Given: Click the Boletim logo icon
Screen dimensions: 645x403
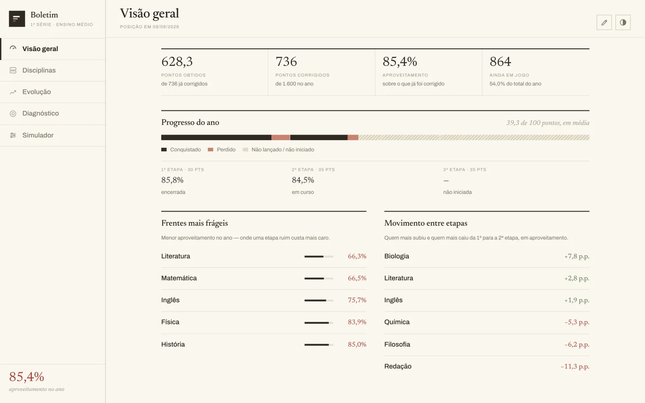Looking at the screenshot, I should pos(17,19).
